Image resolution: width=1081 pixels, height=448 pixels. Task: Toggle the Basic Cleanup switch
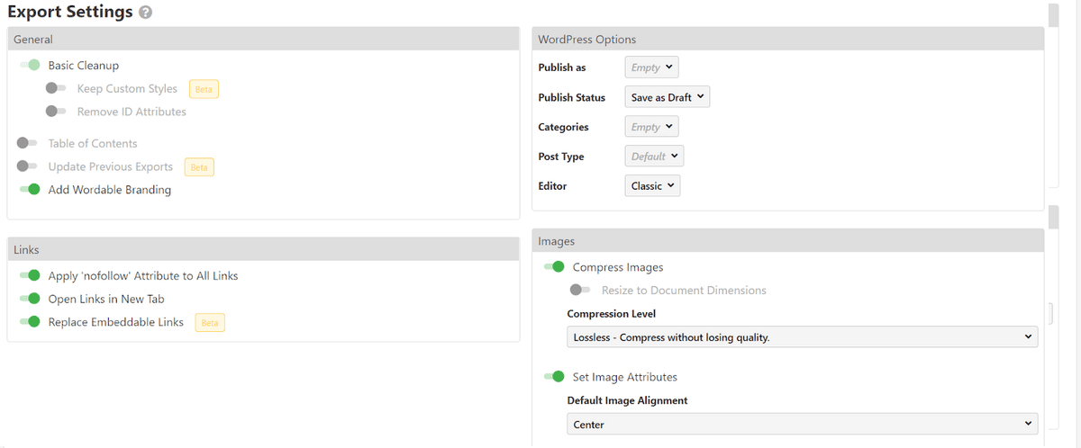pyautogui.click(x=30, y=65)
